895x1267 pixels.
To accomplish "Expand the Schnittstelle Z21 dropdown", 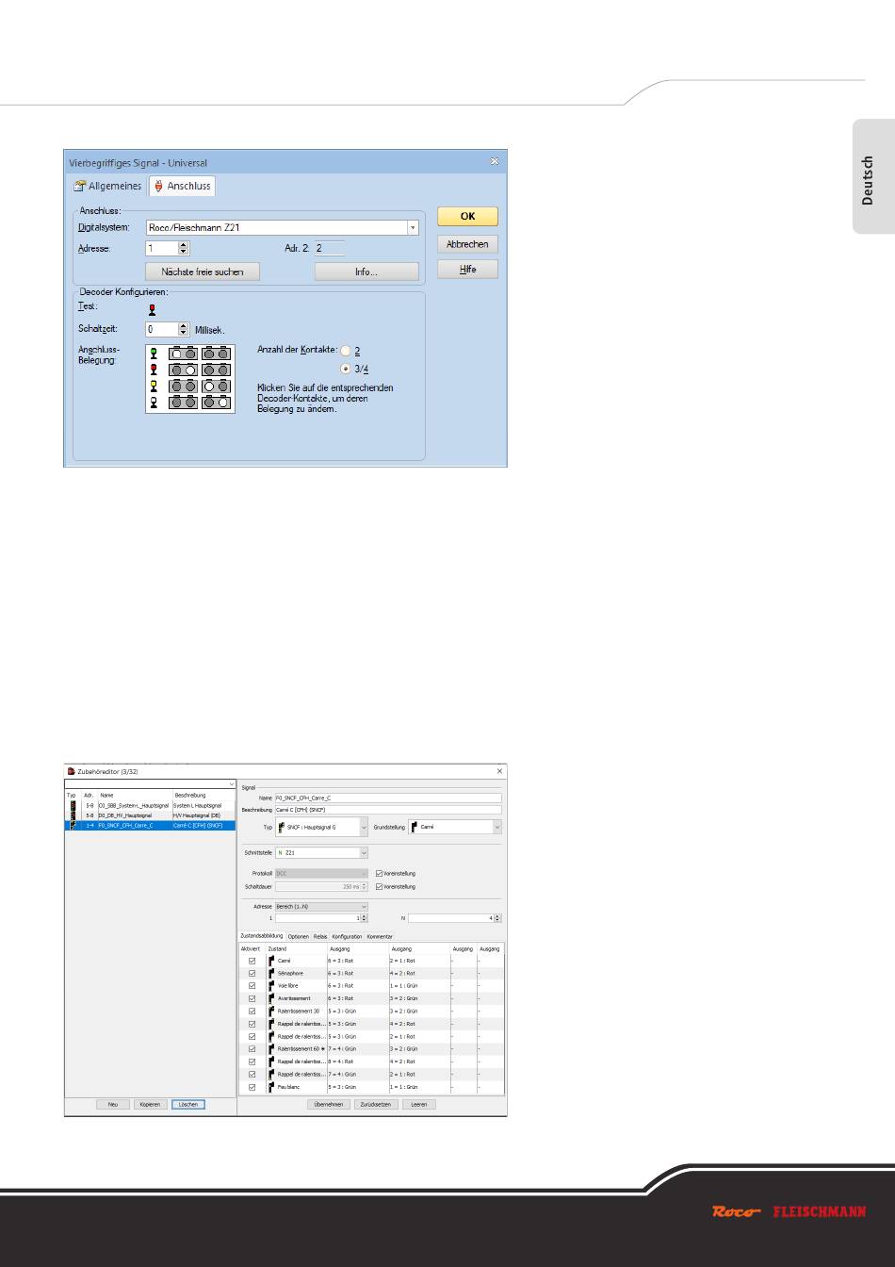I will click(x=364, y=853).
